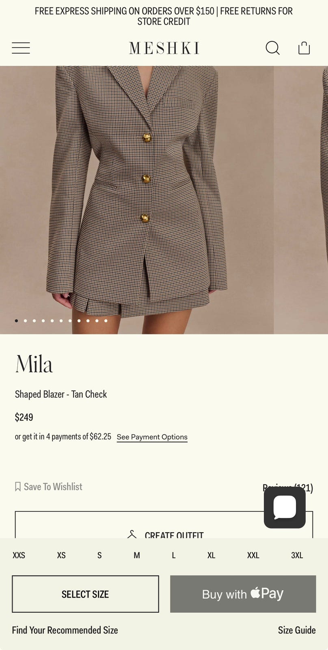Choose size XXS
328x650 pixels.
point(19,555)
